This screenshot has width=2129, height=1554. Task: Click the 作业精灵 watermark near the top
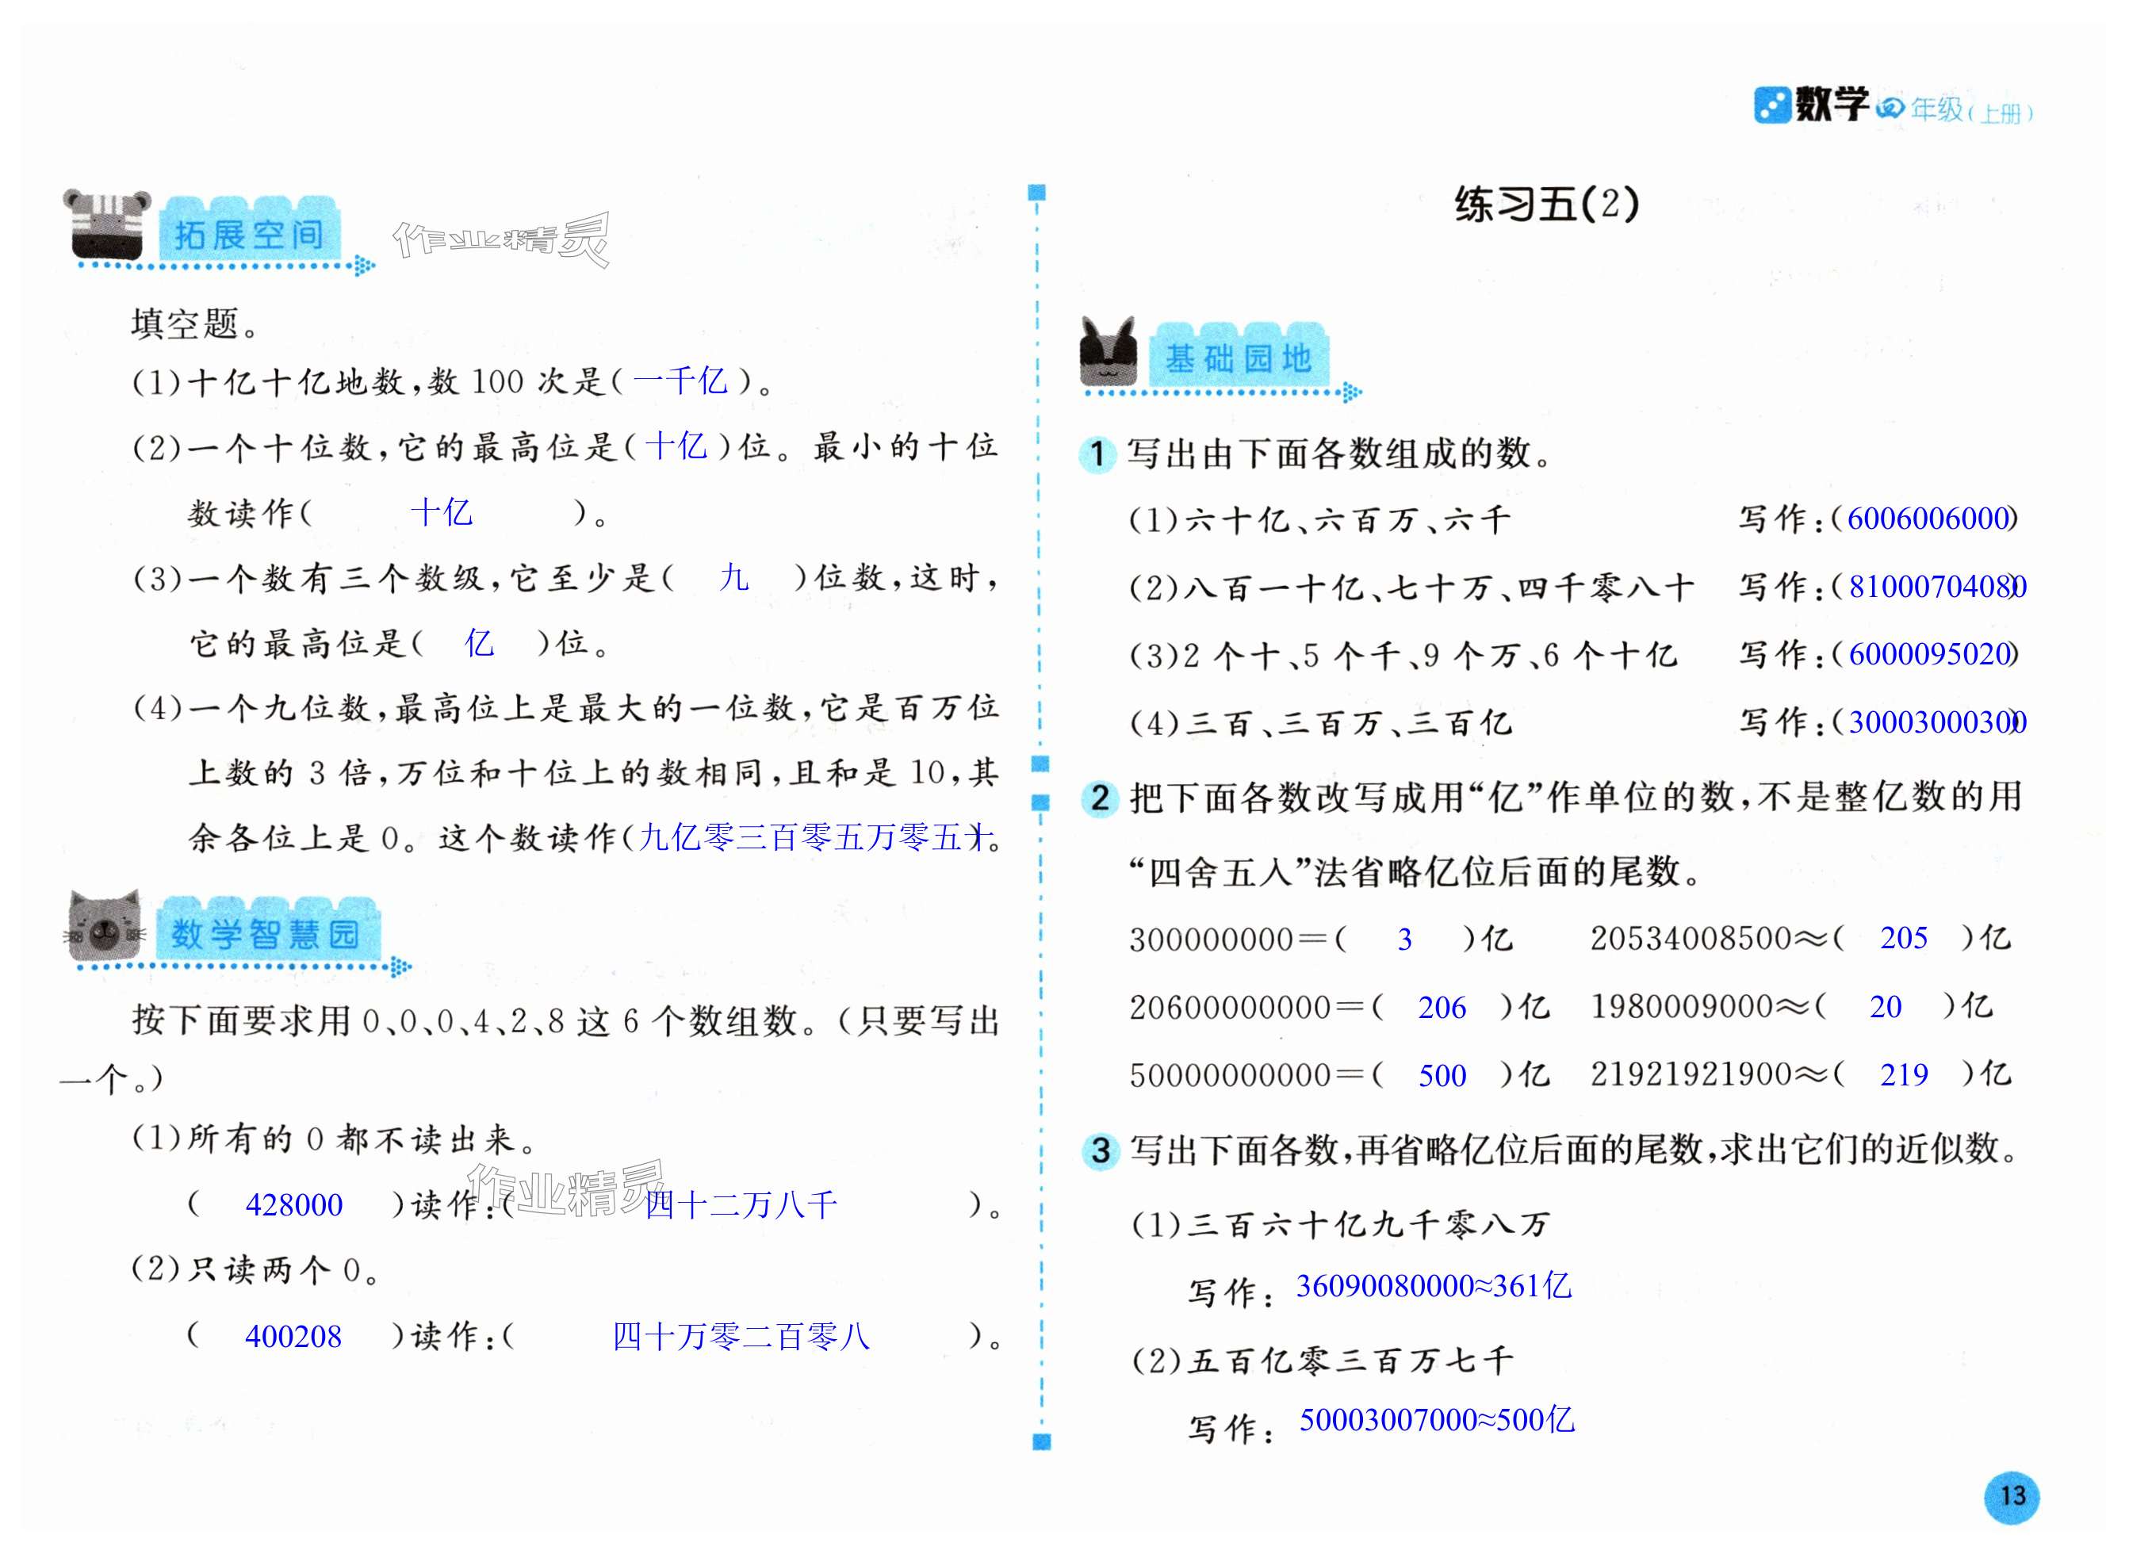[x=501, y=240]
